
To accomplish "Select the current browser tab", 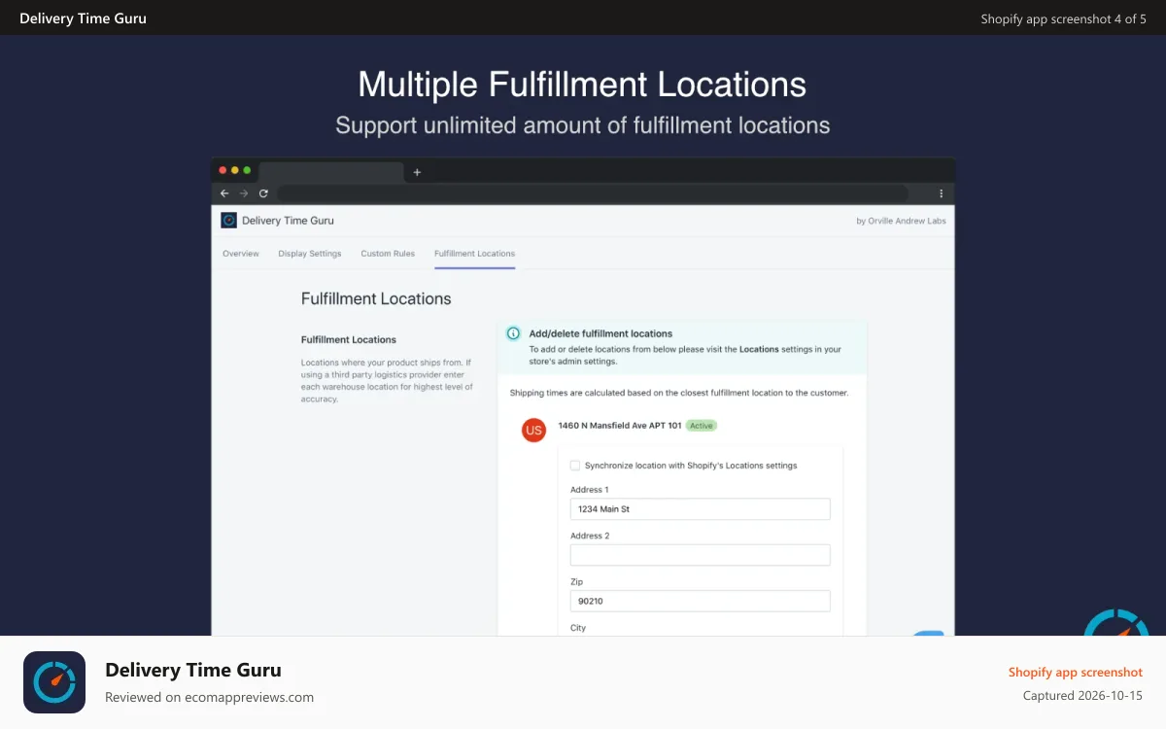I will 330,172.
